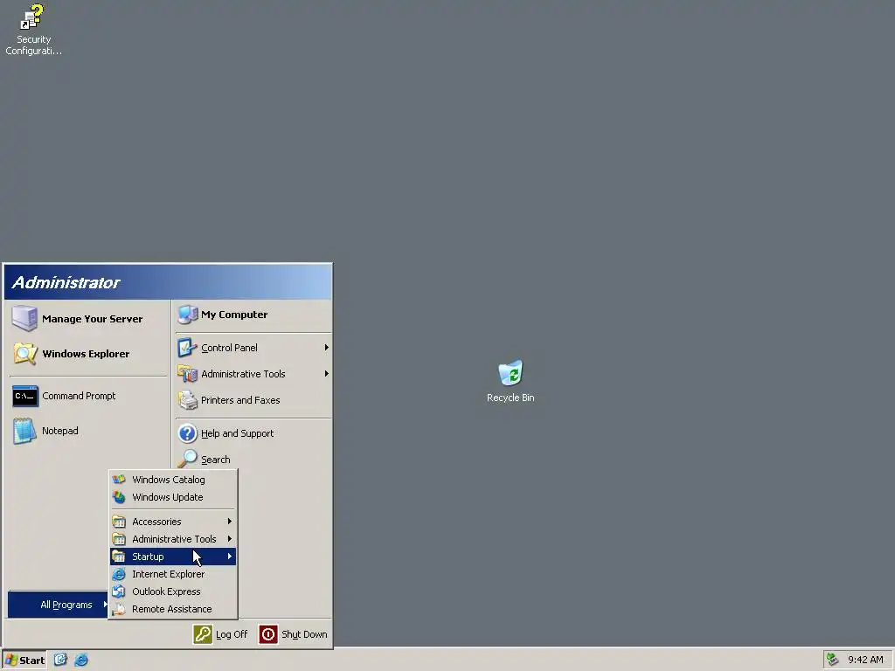Image resolution: width=895 pixels, height=671 pixels.
Task: Click the Shut Down label
Action: pos(304,634)
